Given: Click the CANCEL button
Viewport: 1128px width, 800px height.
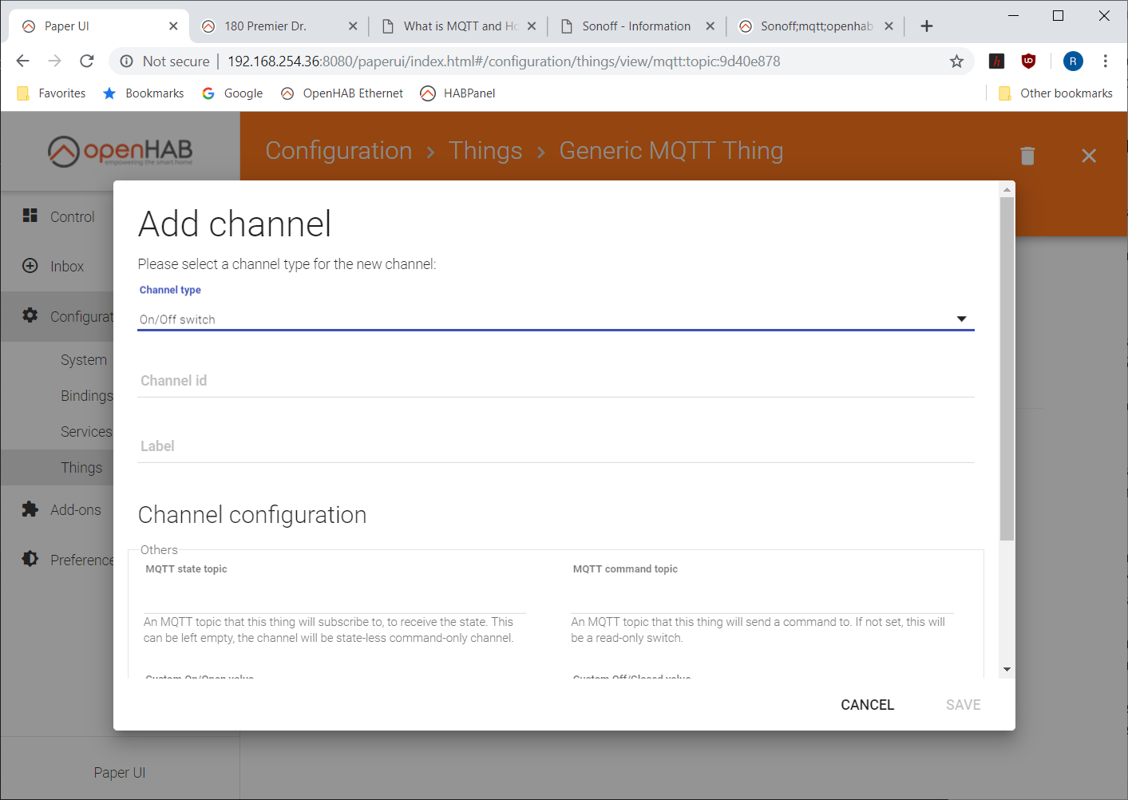Looking at the screenshot, I should click(x=867, y=705).
